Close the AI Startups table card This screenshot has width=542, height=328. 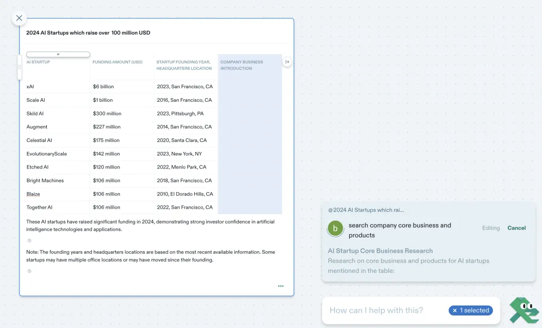pyautogui.click(x=19, y=18)
